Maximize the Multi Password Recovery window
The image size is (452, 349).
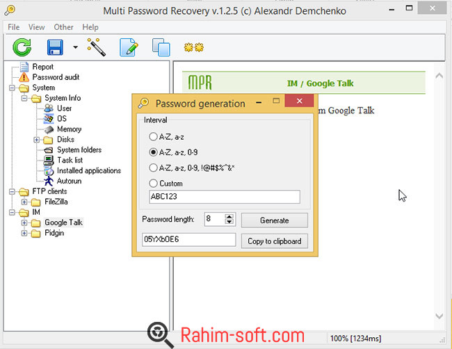409,8
